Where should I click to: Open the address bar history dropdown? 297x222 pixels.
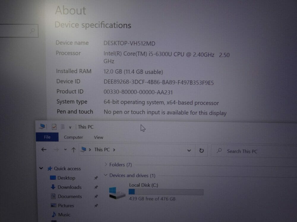tap(189, 150)
